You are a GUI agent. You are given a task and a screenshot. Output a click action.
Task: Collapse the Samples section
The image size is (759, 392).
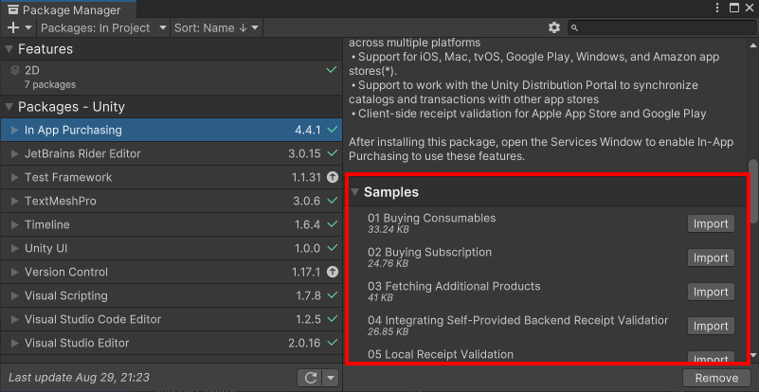tap(354, 192)
